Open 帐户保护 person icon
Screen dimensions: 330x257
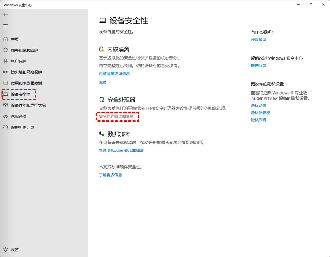click(x=5, y=61)
